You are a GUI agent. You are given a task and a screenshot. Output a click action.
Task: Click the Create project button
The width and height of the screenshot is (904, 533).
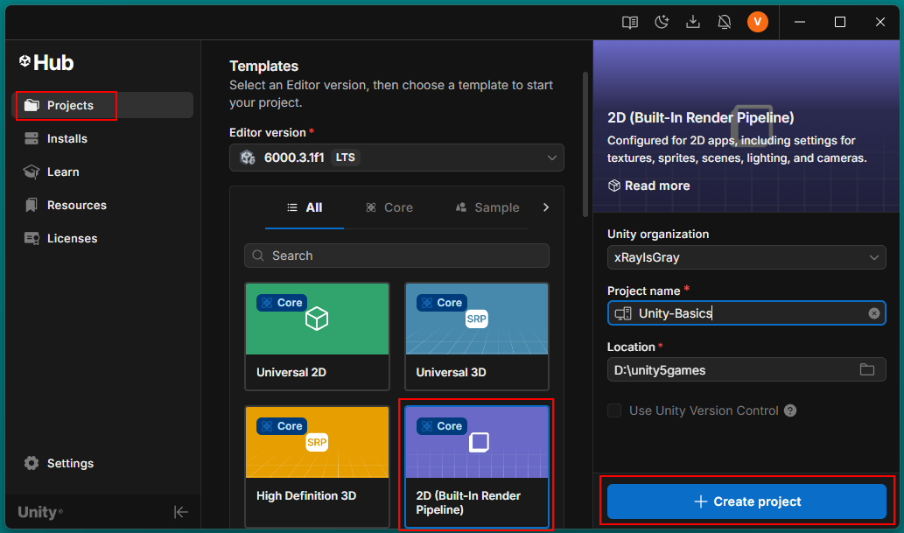746,501
